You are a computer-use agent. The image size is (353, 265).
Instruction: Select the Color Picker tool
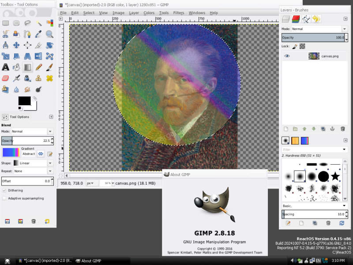pos(39,34)
